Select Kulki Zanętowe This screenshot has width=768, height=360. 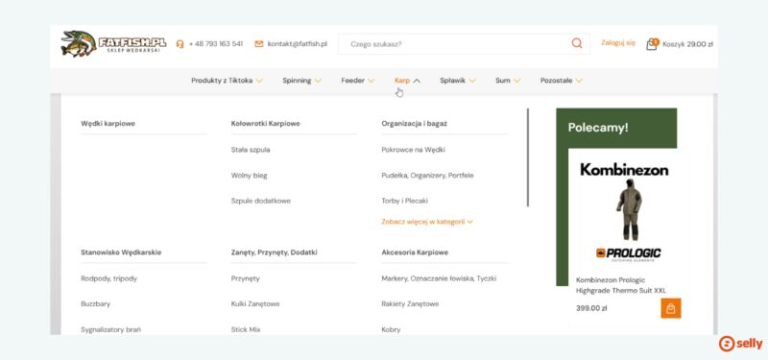coord(255,303)
